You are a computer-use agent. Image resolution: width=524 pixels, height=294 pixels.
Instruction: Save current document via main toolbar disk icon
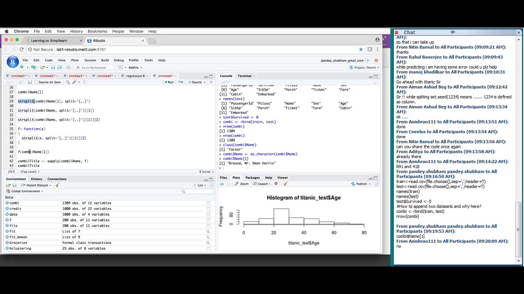[x=53, y=67]
